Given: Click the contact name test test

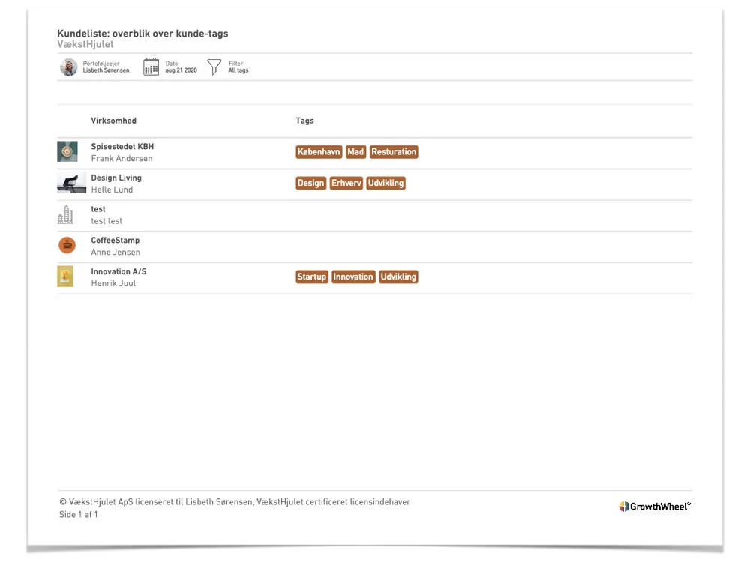Looking at the screenshot, I should pos(106,221).
